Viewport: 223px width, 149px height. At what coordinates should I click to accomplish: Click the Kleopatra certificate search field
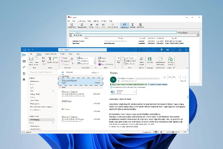coord(123,32)
